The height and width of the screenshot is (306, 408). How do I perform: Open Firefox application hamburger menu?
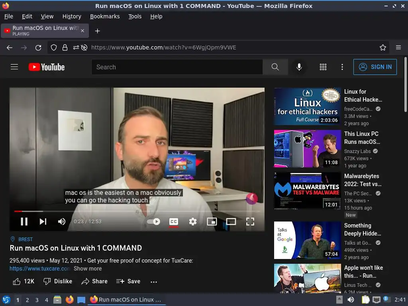pyautogui.click(x=398, y=47)
